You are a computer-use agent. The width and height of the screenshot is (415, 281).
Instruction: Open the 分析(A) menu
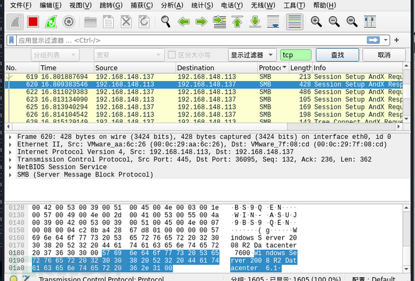172,5
